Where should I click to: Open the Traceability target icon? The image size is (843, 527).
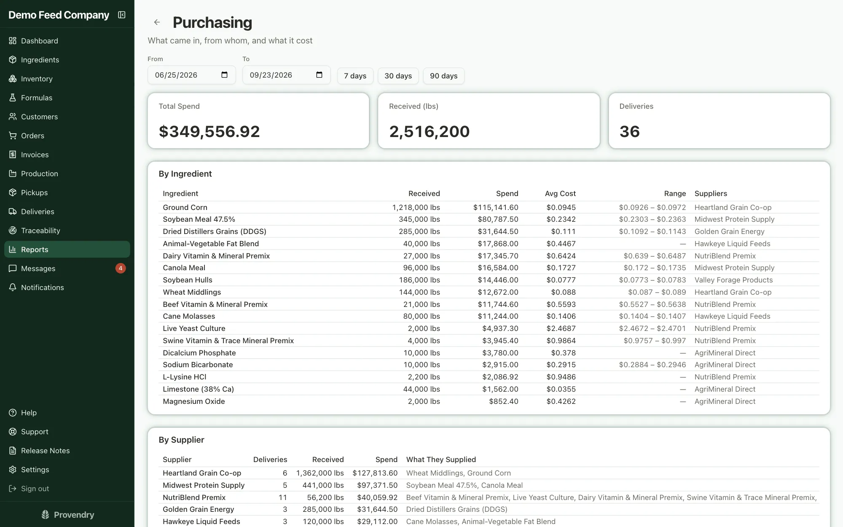click(x=13, y=230)
